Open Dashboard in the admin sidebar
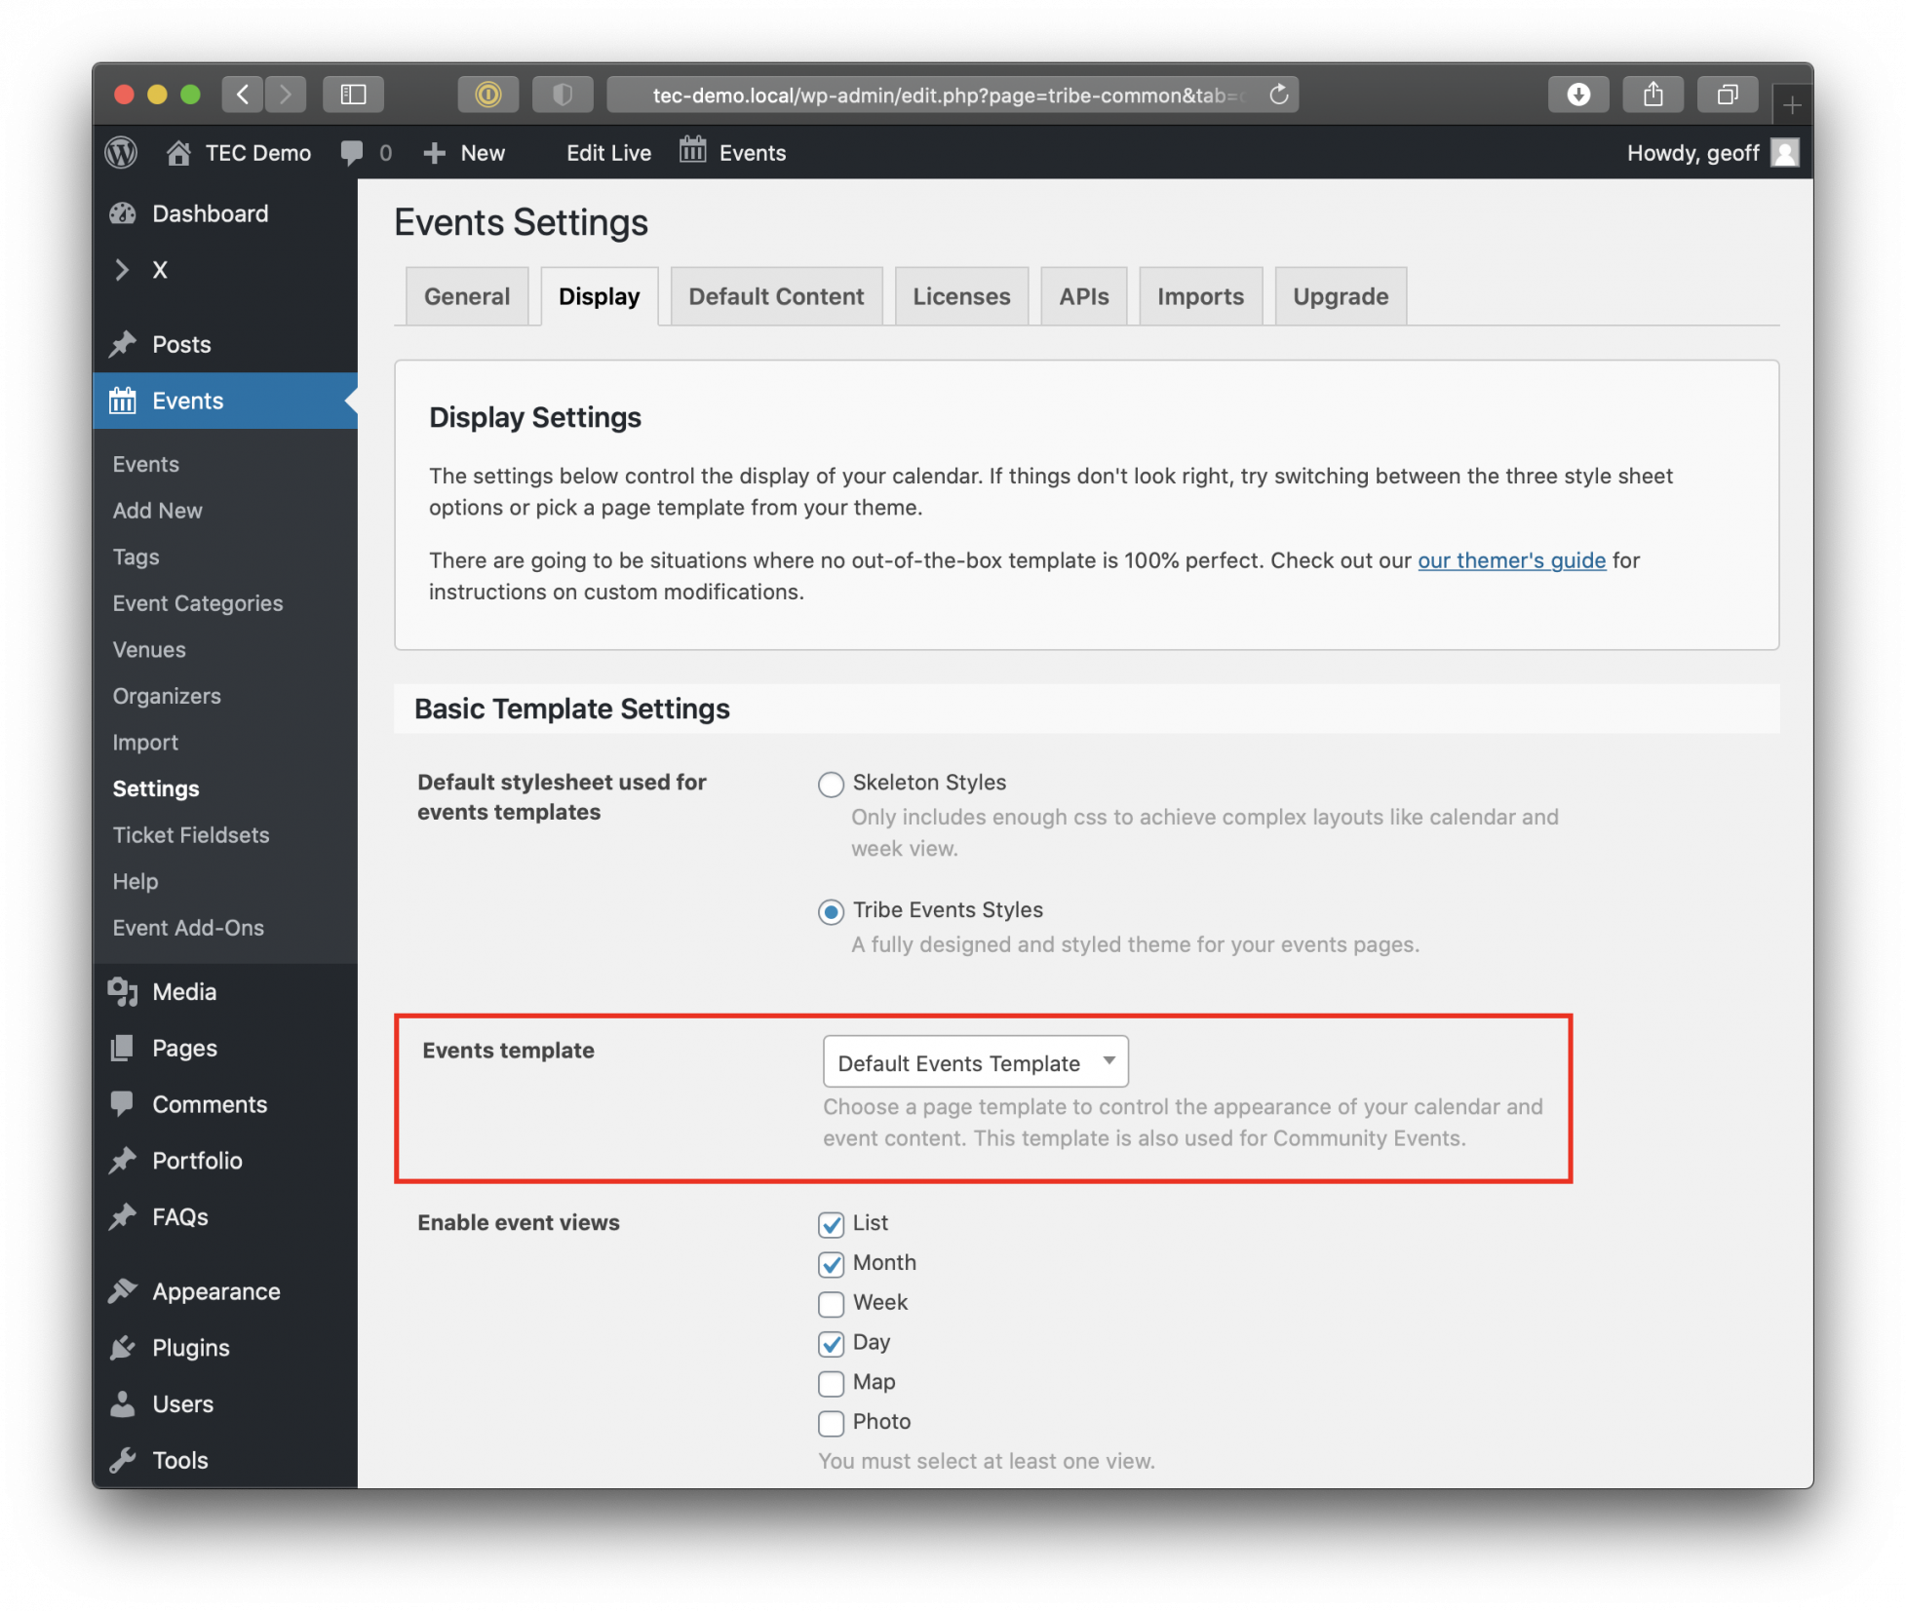 225,213
